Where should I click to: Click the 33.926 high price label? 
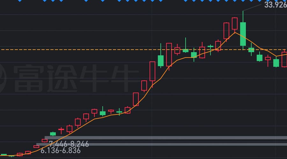click(x=276, y=5)
